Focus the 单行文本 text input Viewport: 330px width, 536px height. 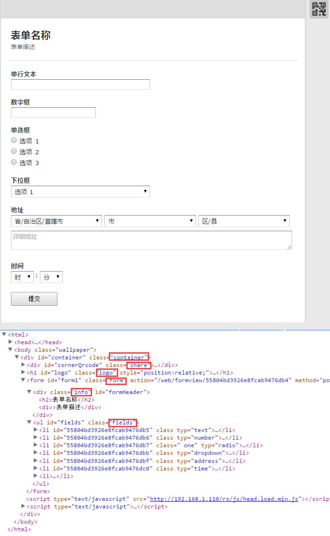pyautogui.click(x=80, y=85)
